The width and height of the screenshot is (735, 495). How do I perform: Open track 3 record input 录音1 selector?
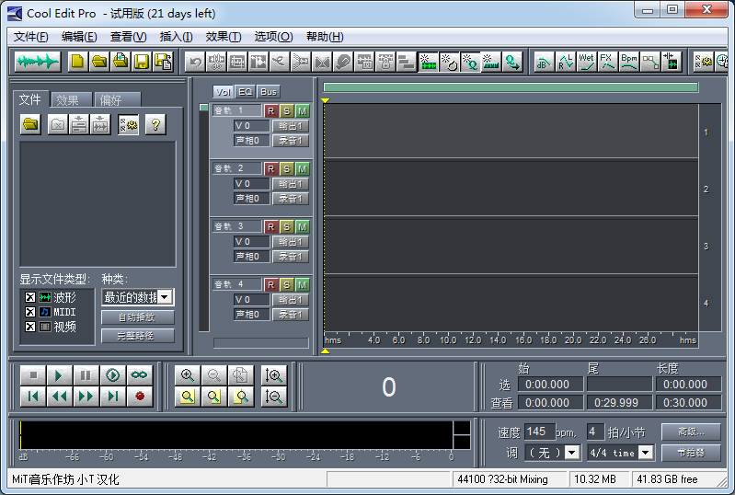point(291,257)
